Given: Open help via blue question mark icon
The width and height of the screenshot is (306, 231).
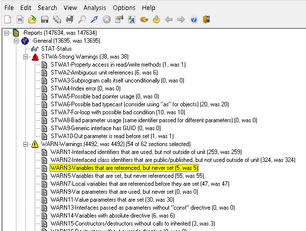Looking at the screenshot, I should [194, 19].
